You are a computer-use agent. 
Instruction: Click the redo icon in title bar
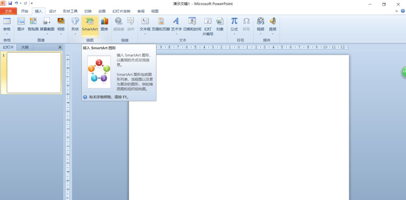pos(25,3)
